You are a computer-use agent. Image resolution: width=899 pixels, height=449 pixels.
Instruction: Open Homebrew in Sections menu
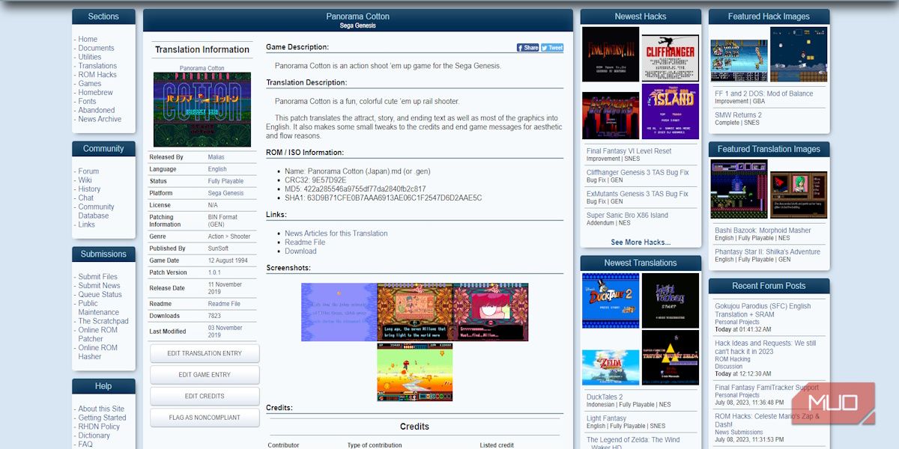click(x=95, y=93)
